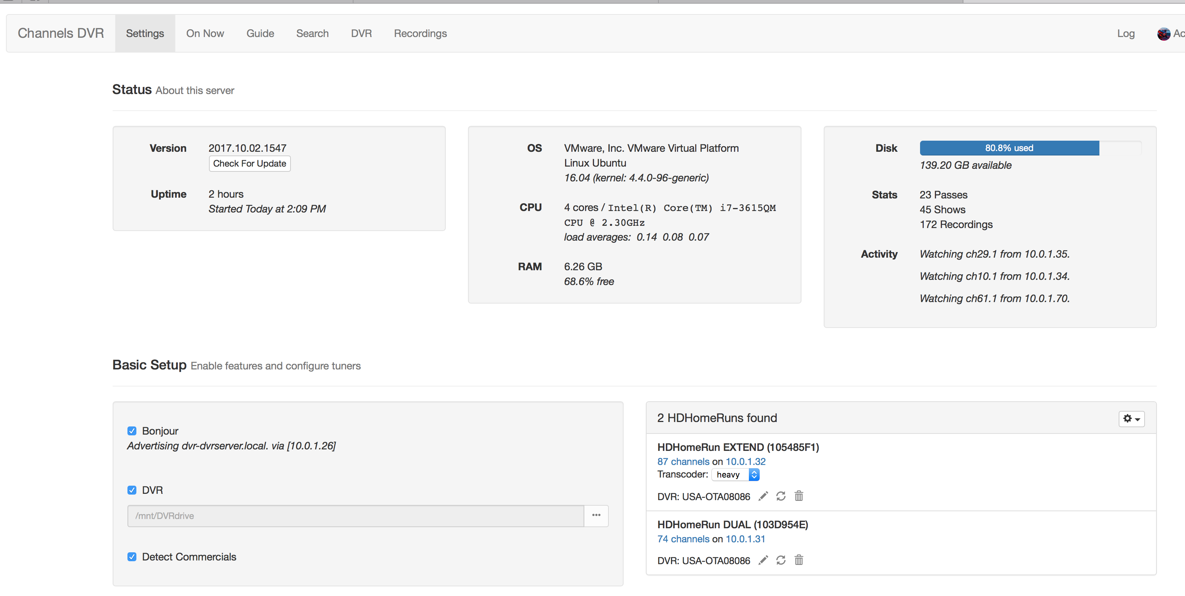Click the disk usage progress bar

(1009, 148)
